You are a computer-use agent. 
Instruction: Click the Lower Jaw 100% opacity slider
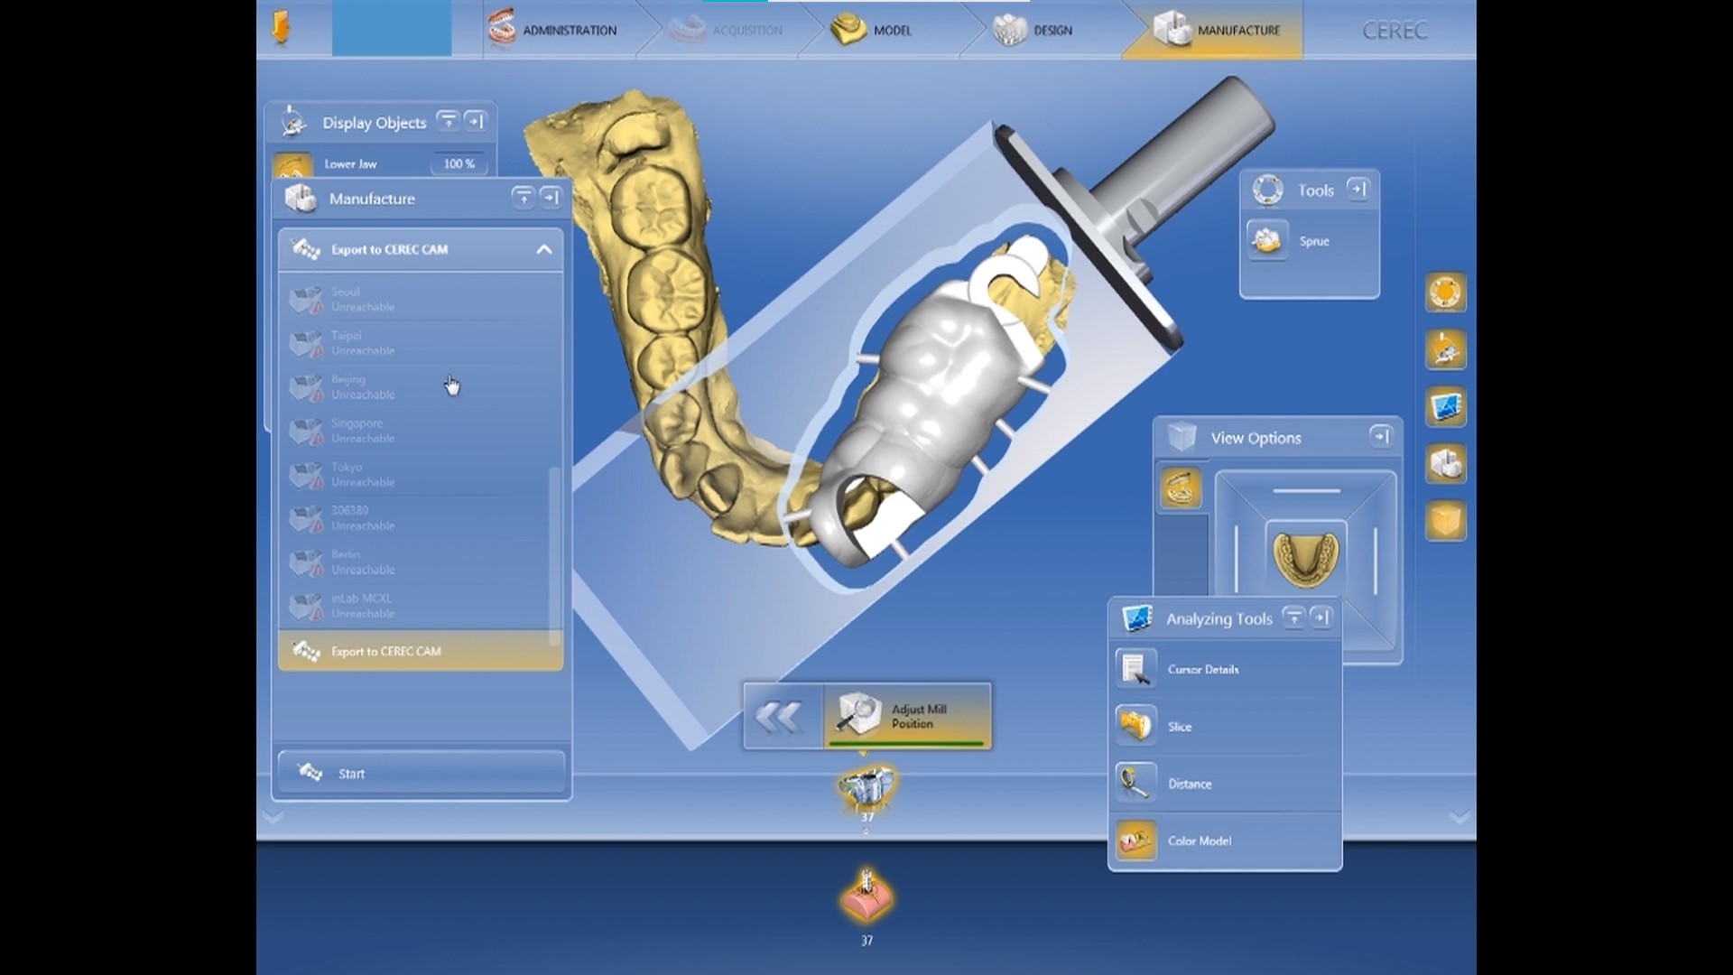tap(459, 164)
